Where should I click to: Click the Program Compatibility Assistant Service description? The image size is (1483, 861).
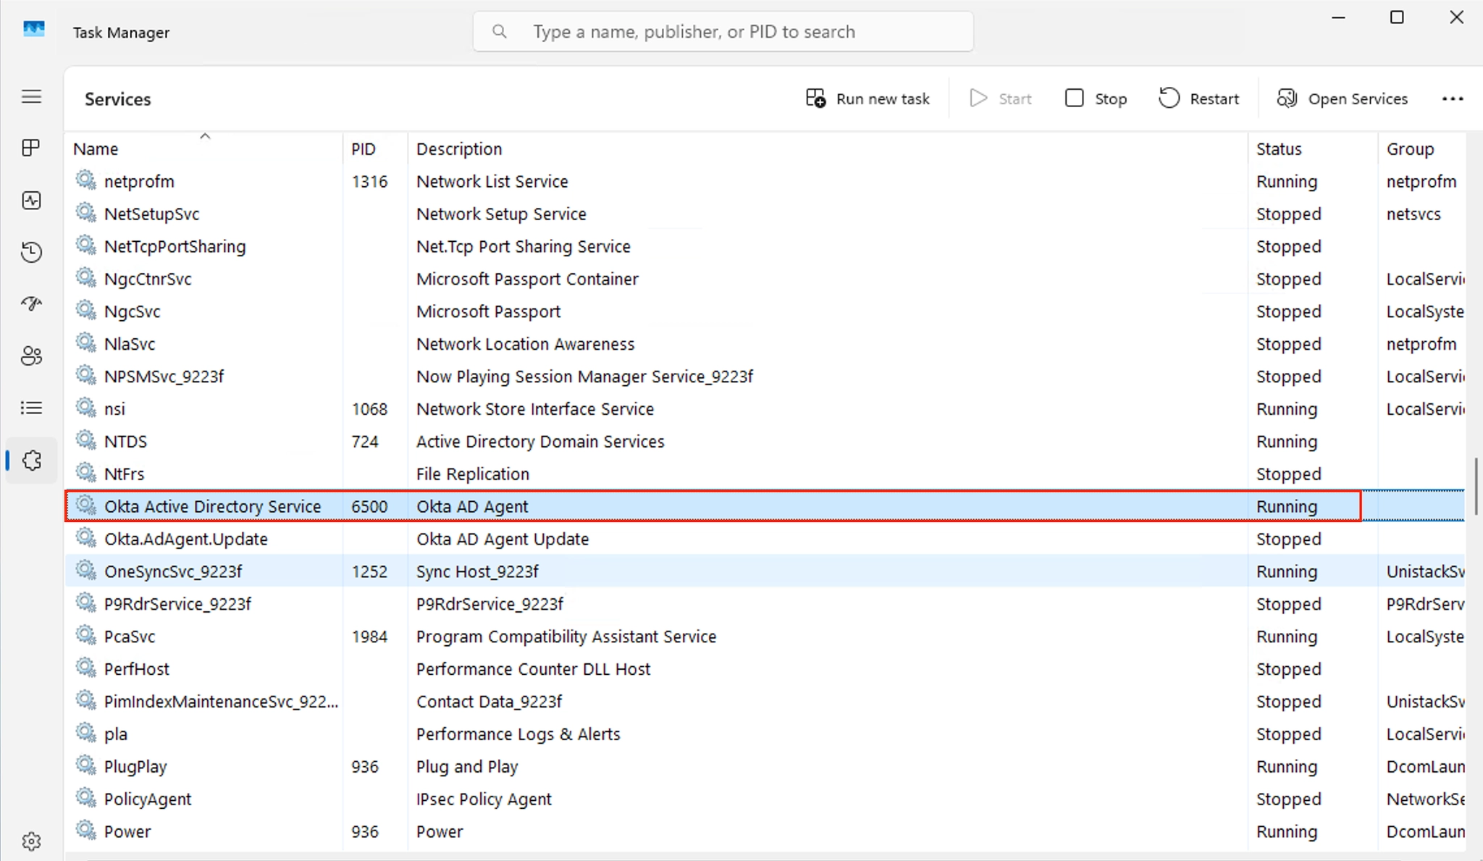(x=566, y=637)
